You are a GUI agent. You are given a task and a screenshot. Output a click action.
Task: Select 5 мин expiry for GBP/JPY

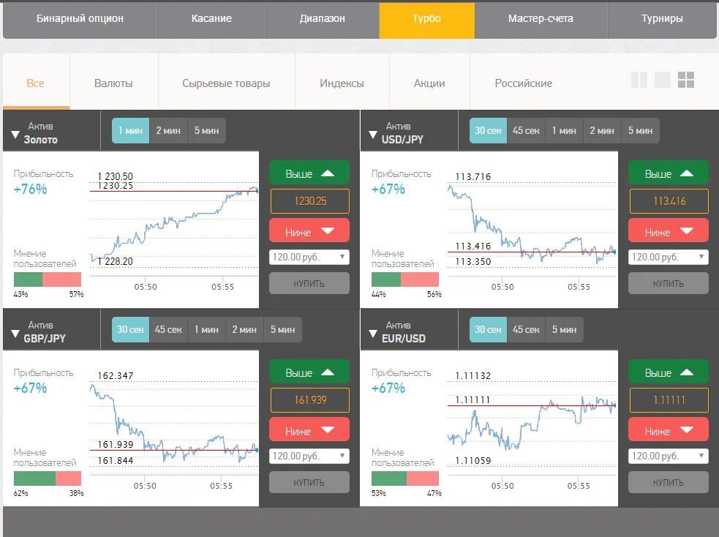282,330
